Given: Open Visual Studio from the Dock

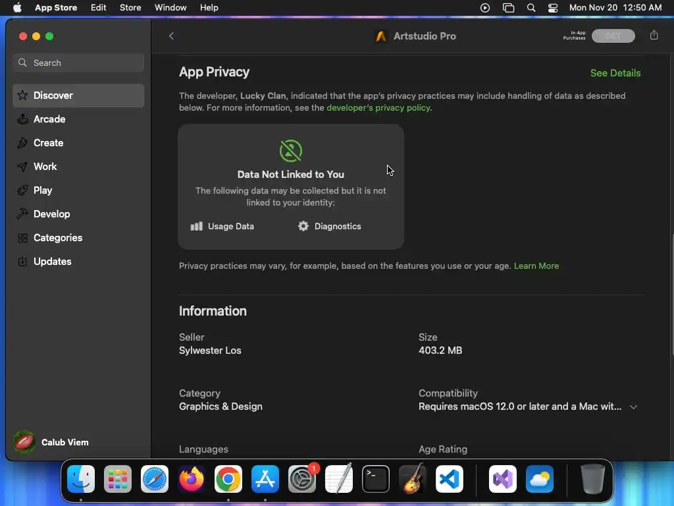Looking at the screenshot, I should click(x=503, y=479).
